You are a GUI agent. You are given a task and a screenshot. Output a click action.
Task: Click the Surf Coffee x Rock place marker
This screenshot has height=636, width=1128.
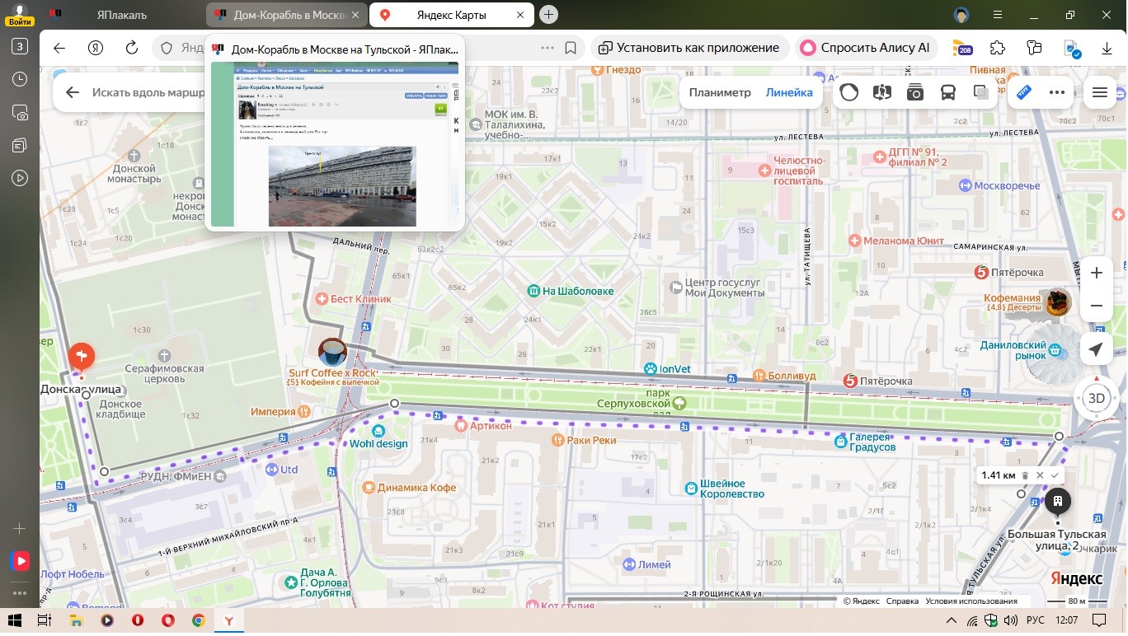332,352
